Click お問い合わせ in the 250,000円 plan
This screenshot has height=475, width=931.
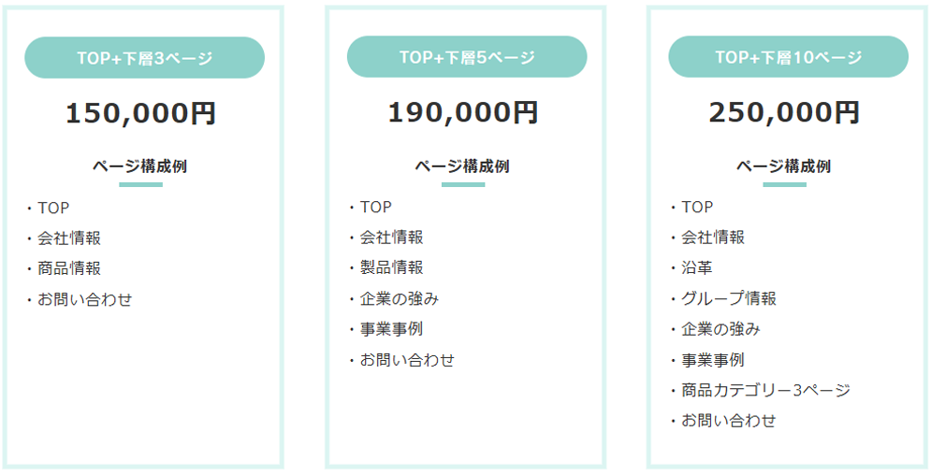pos(729,421)
